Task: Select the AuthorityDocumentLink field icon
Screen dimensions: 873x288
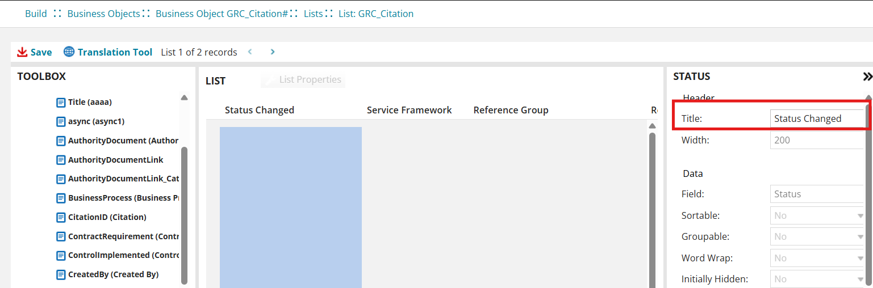Action: point(61,160)
